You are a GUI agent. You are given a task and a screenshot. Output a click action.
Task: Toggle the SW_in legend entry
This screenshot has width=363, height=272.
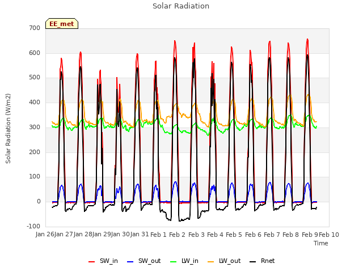coord(103,261)
